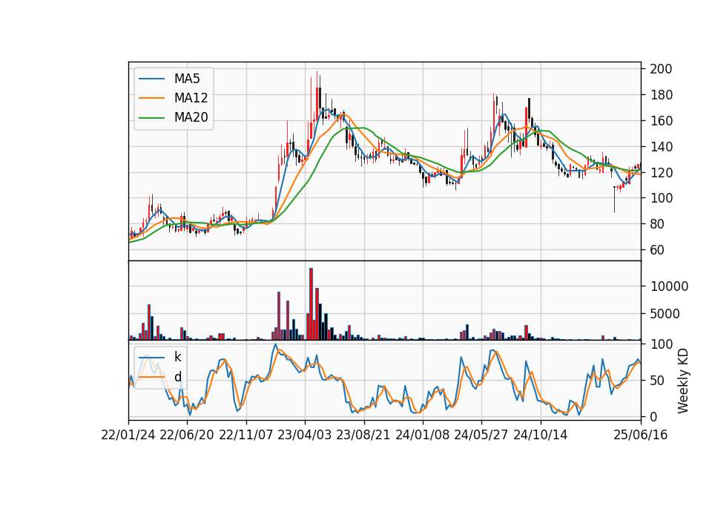Image resolution: width=712 pixels, height=512 pixels.
Task: Click the 160 price axis label
Action: (x=661, y=121)
